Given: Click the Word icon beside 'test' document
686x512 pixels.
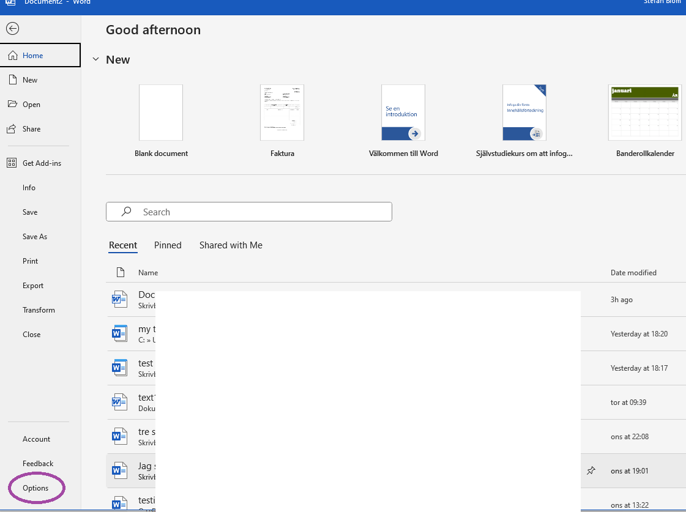Looking at the screenshot, I should [119, 368].
